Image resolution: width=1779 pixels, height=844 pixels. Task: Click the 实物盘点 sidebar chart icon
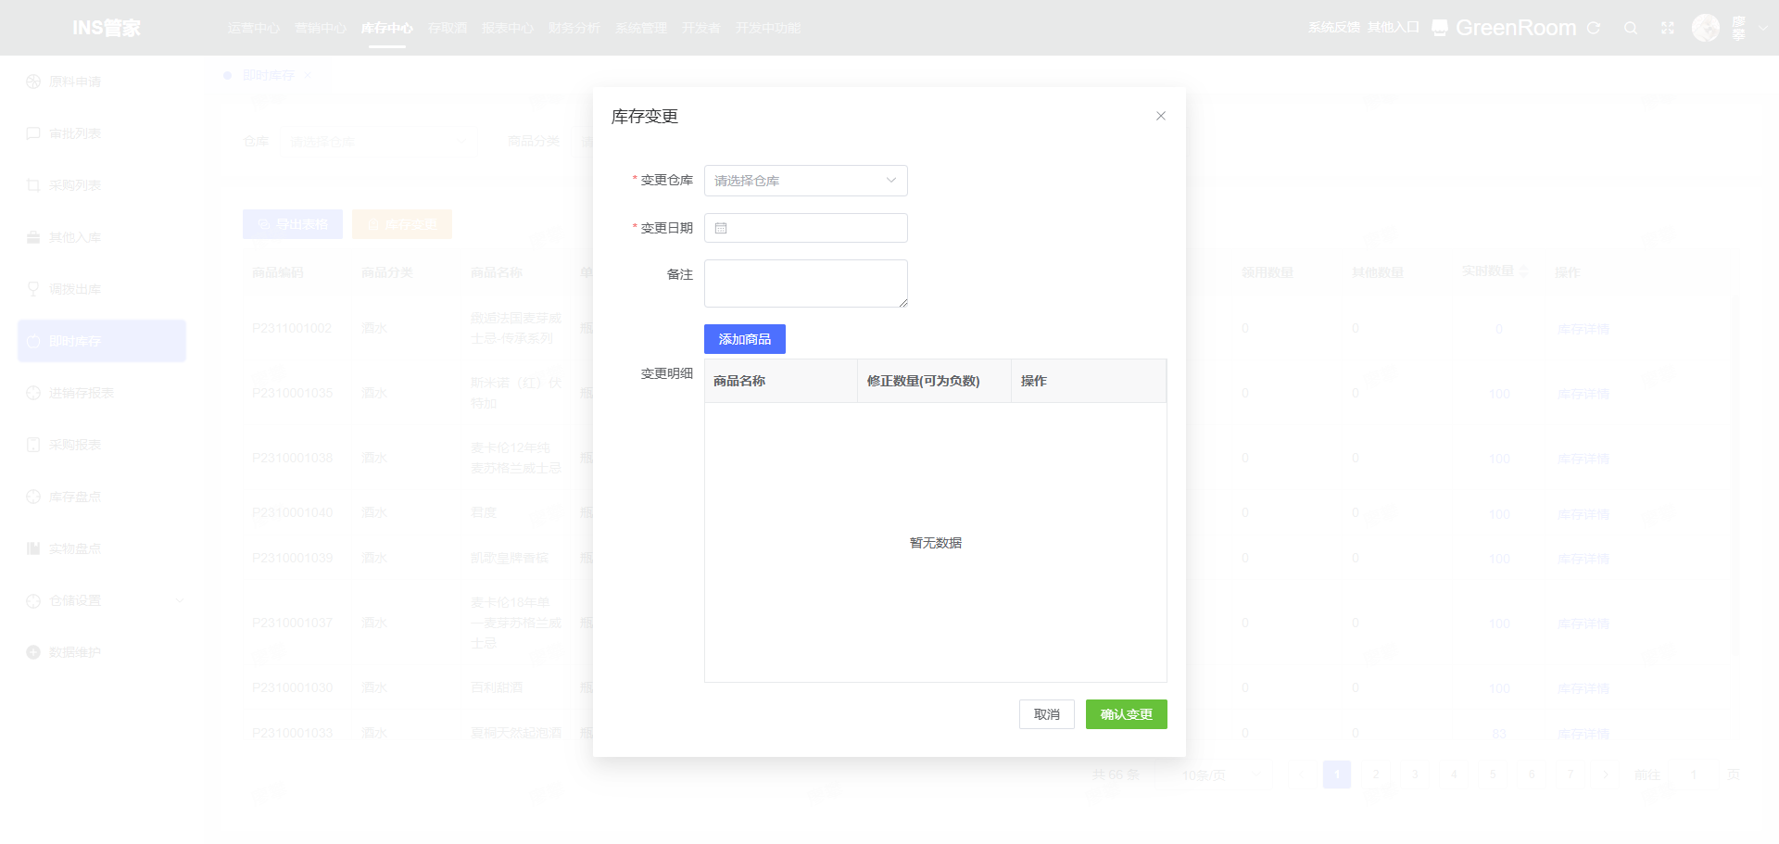click(33, 548)
